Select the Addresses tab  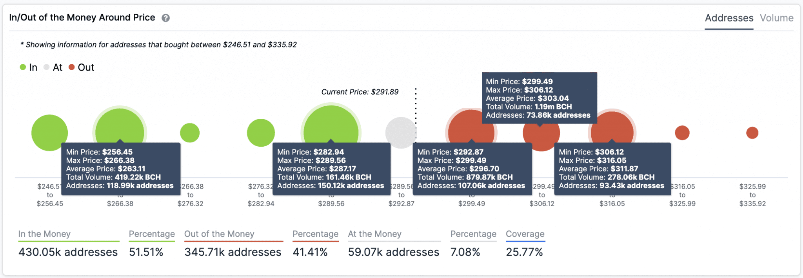tap(729, 18)
